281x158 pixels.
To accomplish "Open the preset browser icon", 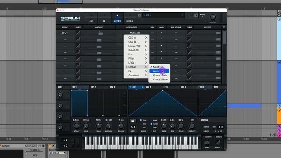I will [x=196, y=15].
